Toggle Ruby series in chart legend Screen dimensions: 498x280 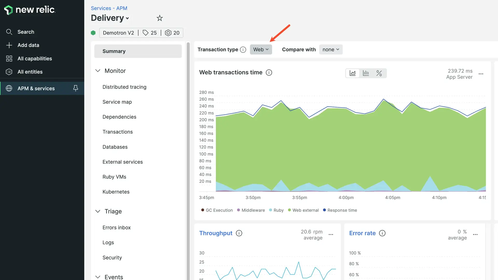278,210
